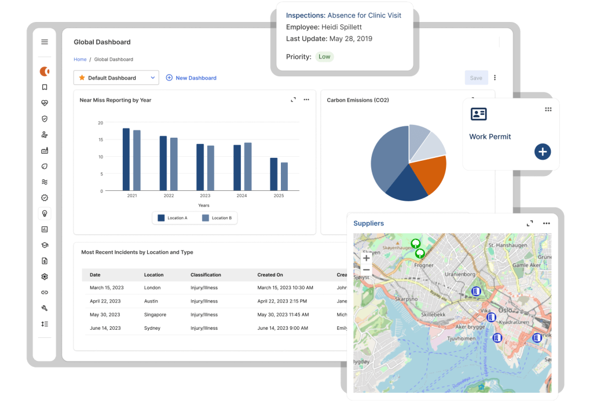Open the shield check compliance icon in sidebar
Viewport: 593px width, 402px height.
[45, 119]
